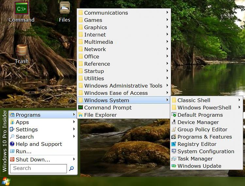Click the Classic Shell folder icon
The height and width of the screenshot is (186, 245).
coord(174,100)
